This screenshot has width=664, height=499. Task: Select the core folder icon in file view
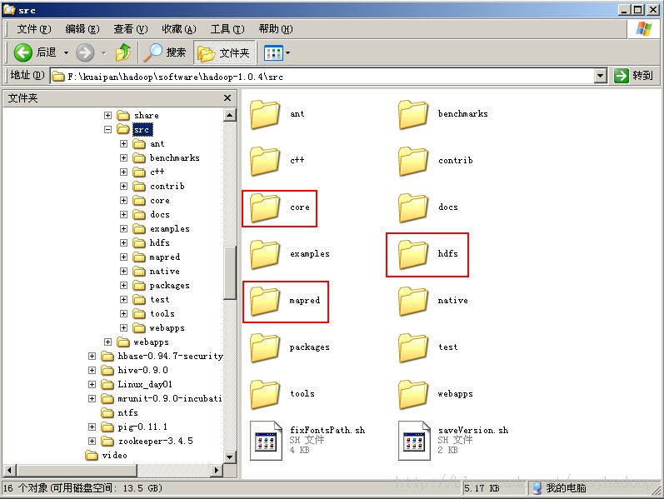tap(265, 207)
